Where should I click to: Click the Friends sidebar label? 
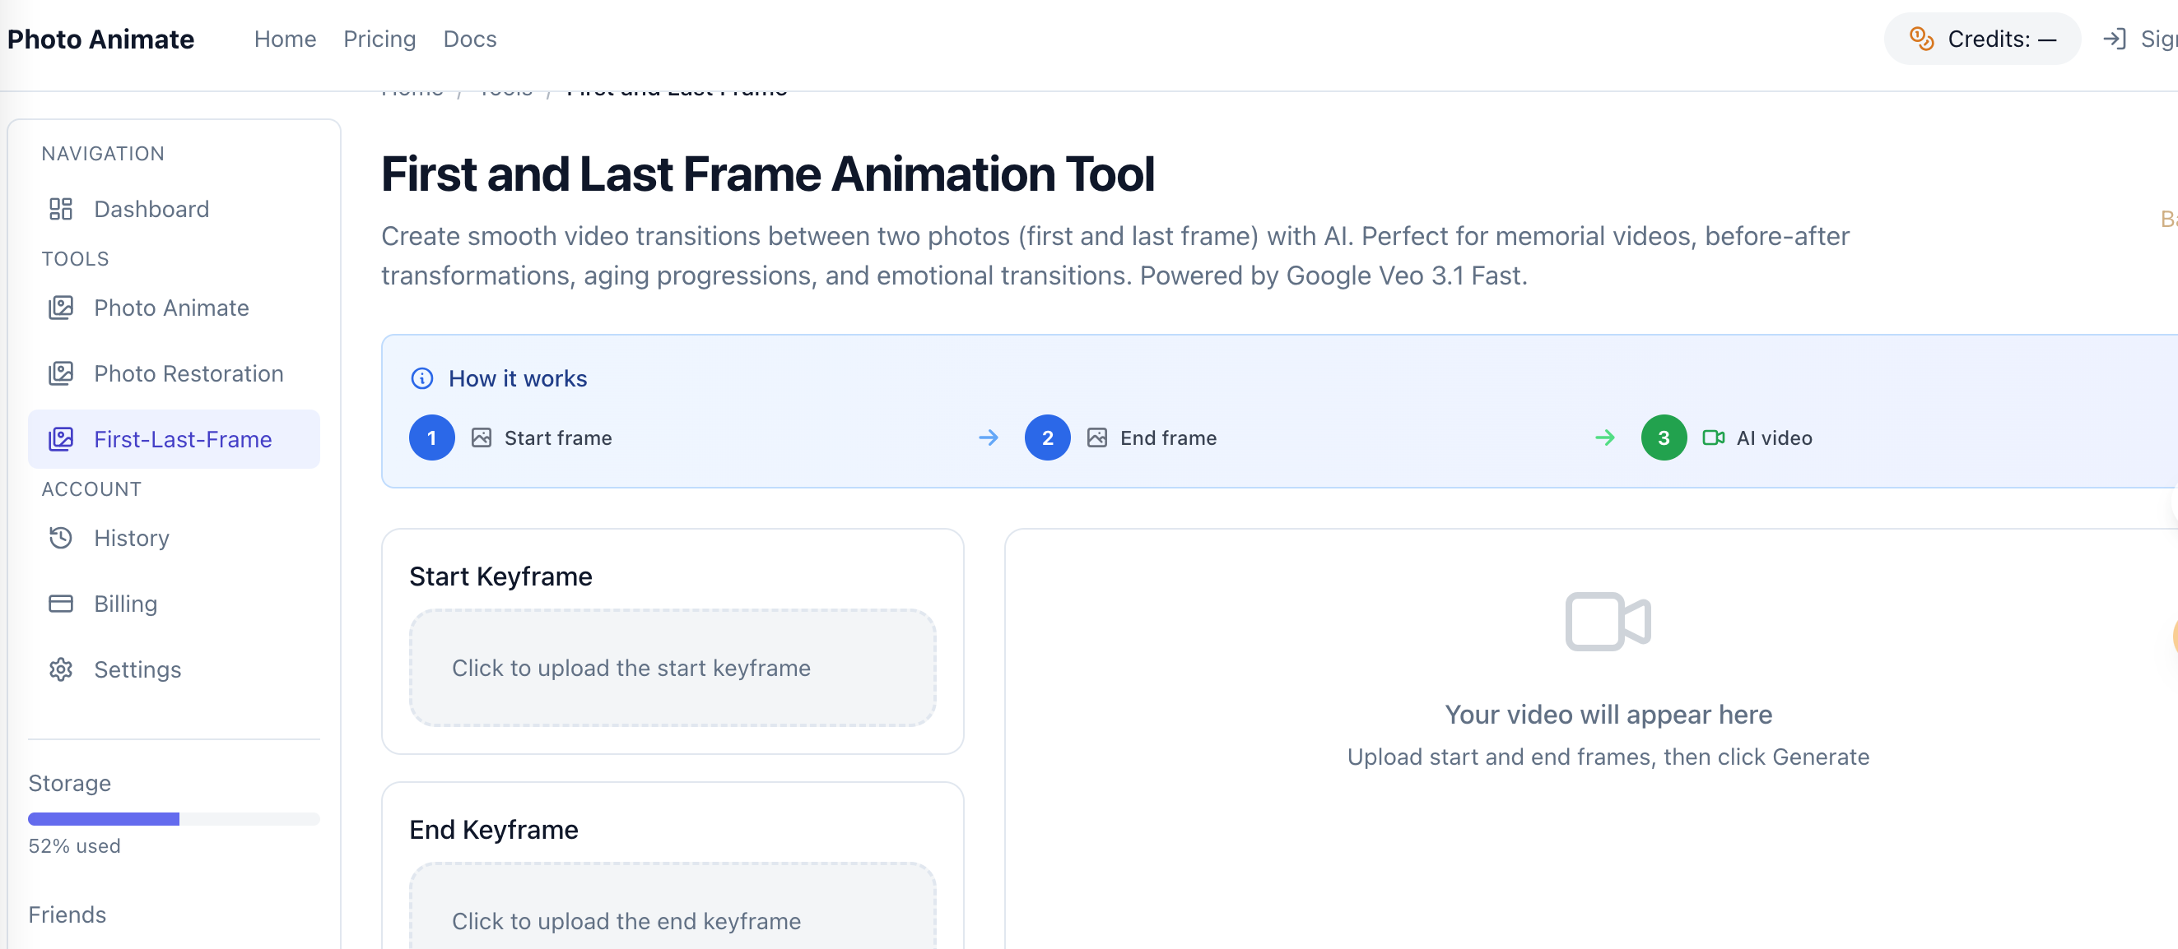pos(67,914)
